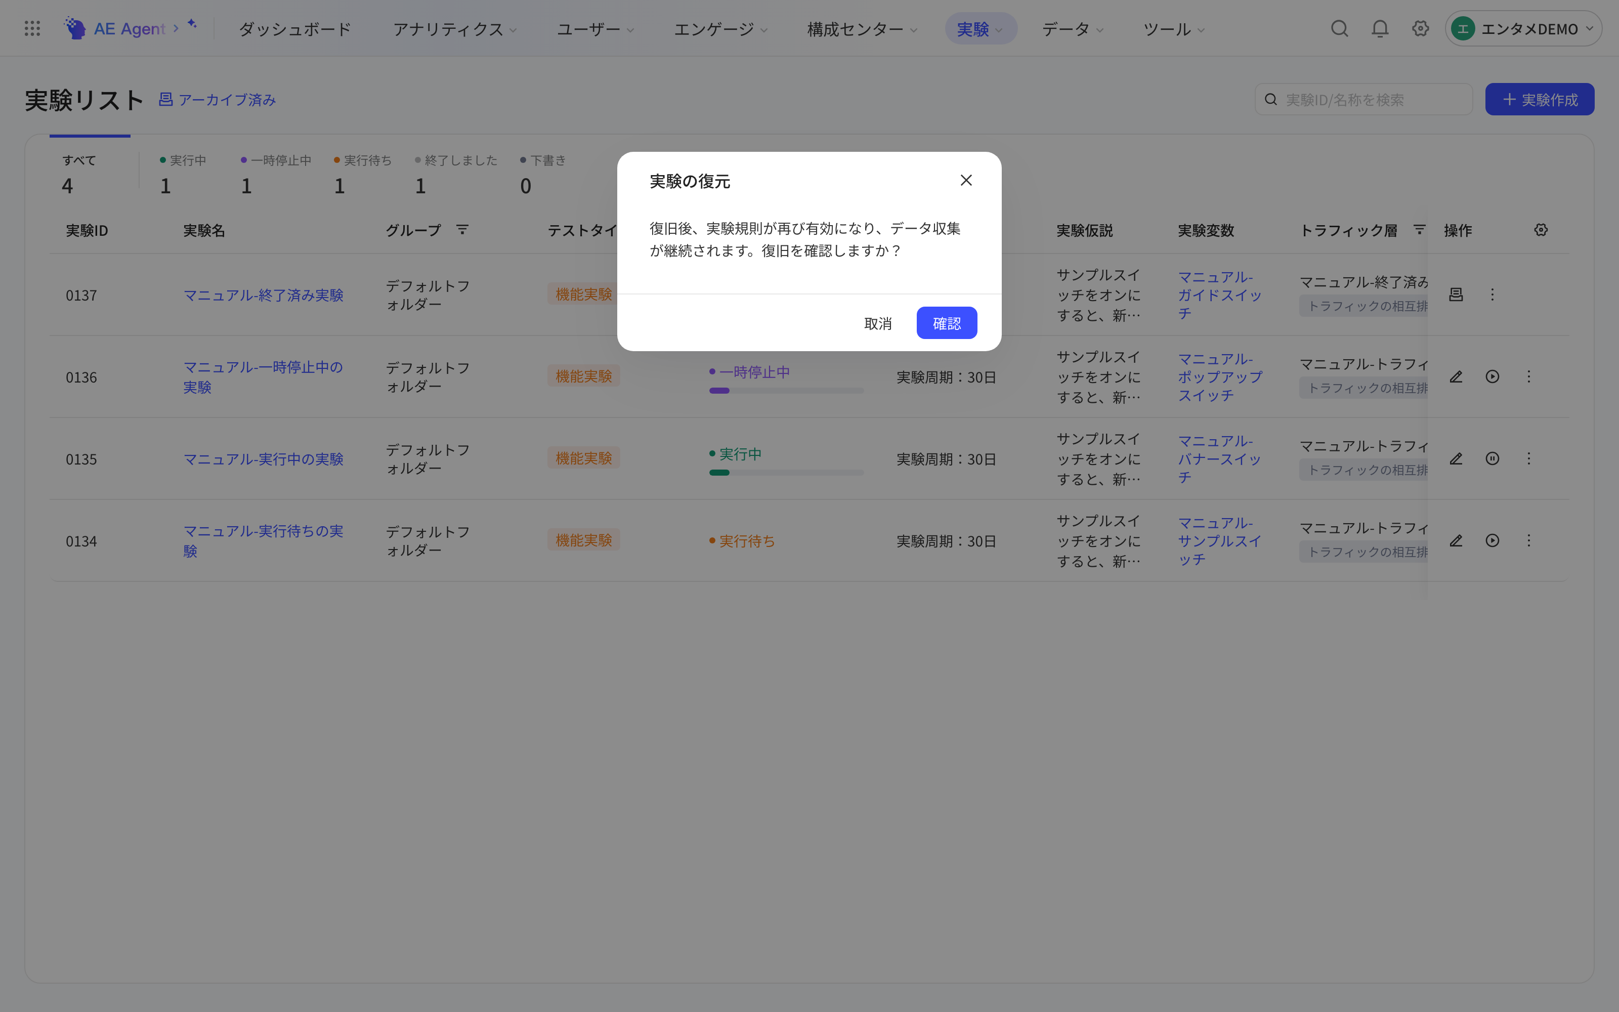Expand the データ dropdown menu
This screenshot has width=1619, height=1012.
1073,29
